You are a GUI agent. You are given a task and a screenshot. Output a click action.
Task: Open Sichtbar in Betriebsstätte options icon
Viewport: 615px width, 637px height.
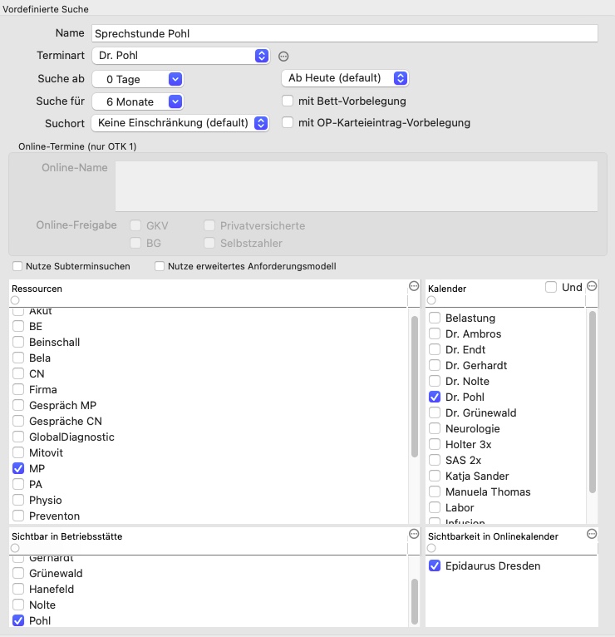click(414, 534)
